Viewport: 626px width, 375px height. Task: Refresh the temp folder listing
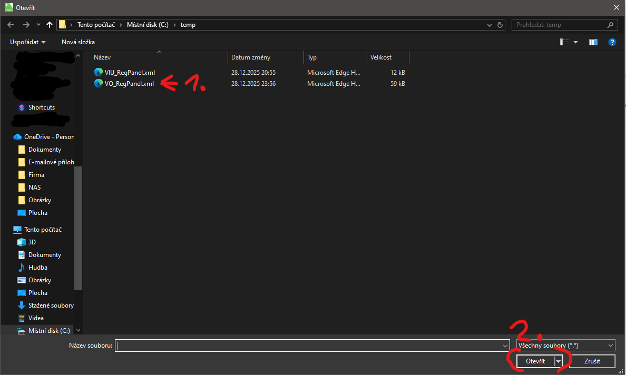click(500, 25)
